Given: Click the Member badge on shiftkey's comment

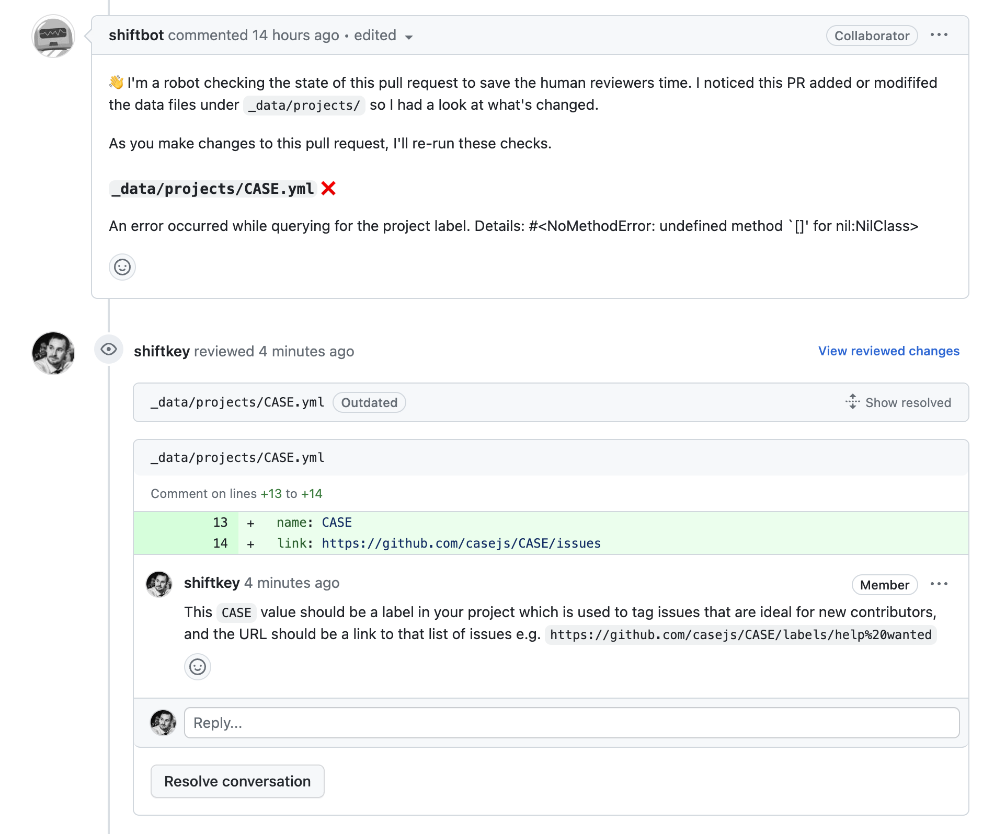Looking at the screenshot, I should pyautogui.click(x=884, y=585).
